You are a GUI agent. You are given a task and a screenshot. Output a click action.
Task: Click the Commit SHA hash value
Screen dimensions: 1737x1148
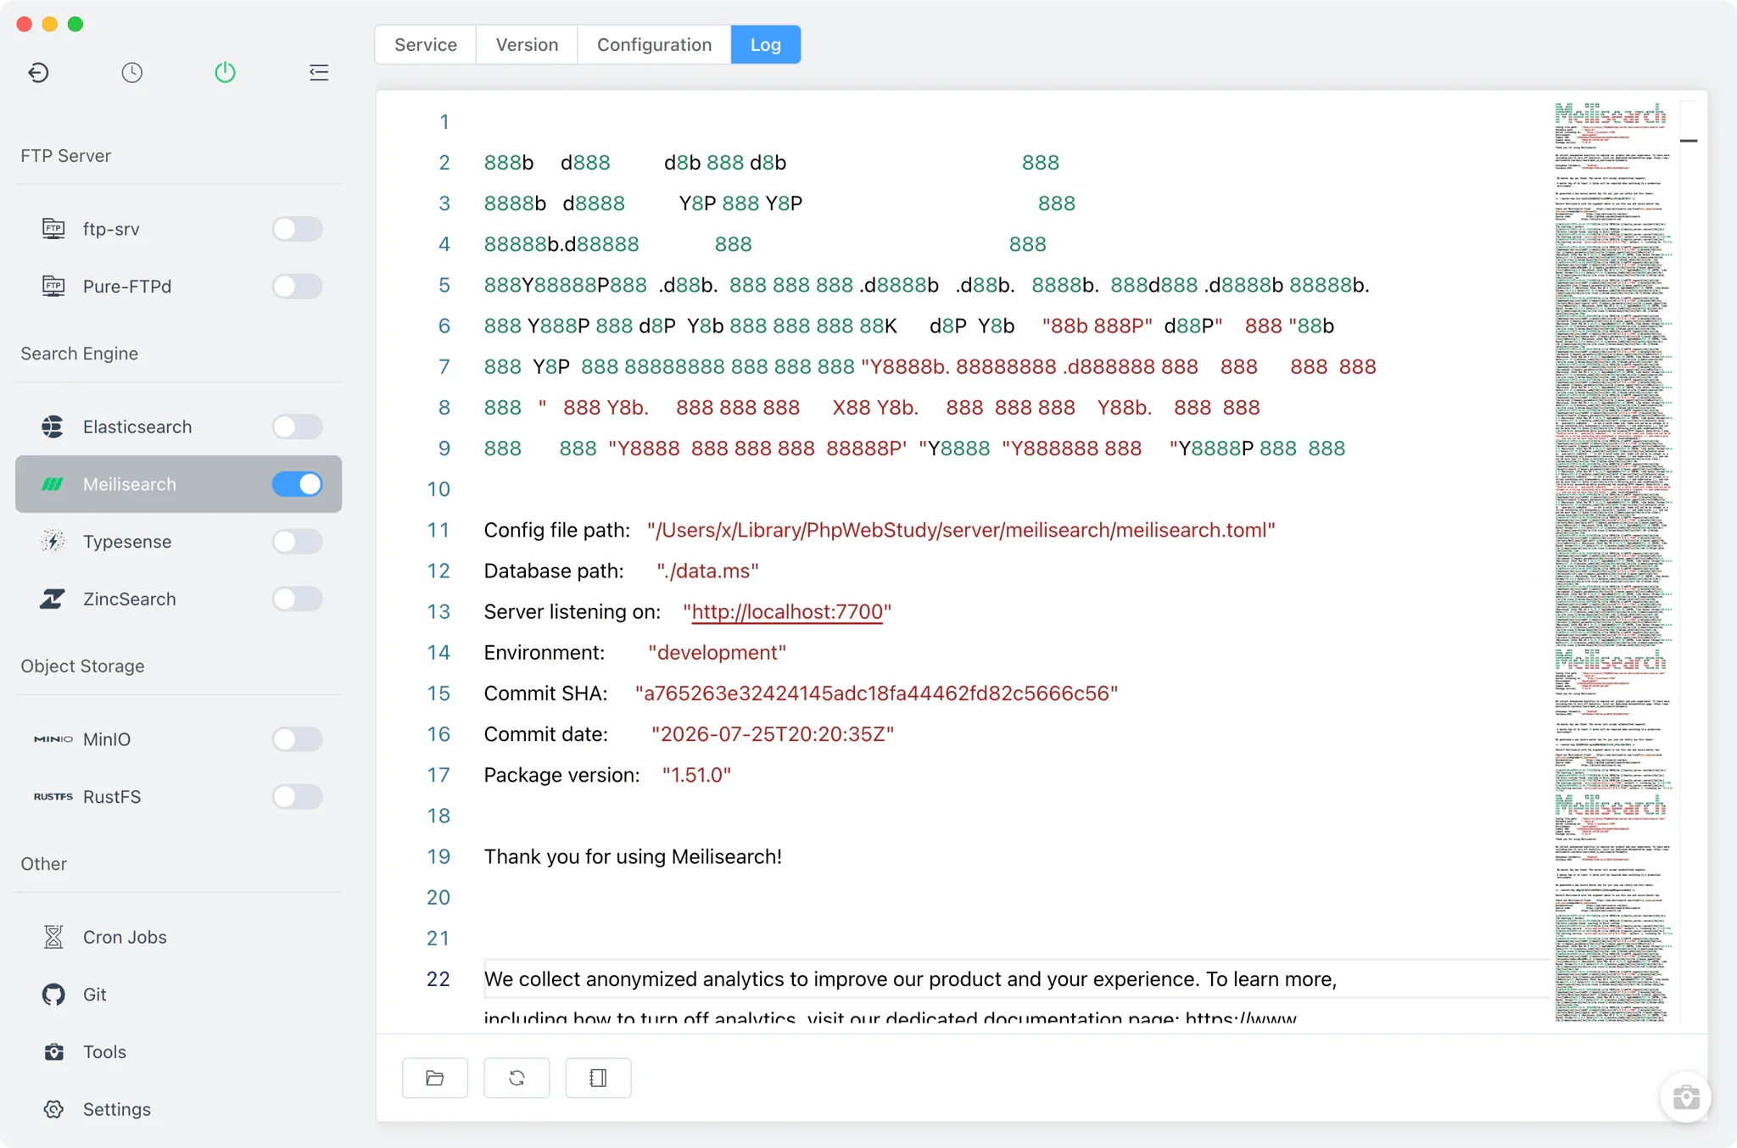pyautogui.click(x=876, y=693)
